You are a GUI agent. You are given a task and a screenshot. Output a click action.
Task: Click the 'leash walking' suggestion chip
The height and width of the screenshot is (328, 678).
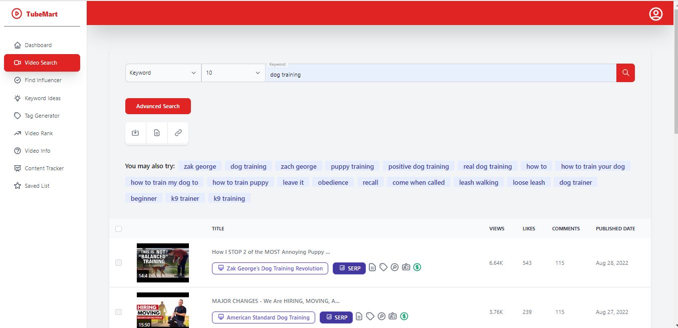(x=479, y=182)
